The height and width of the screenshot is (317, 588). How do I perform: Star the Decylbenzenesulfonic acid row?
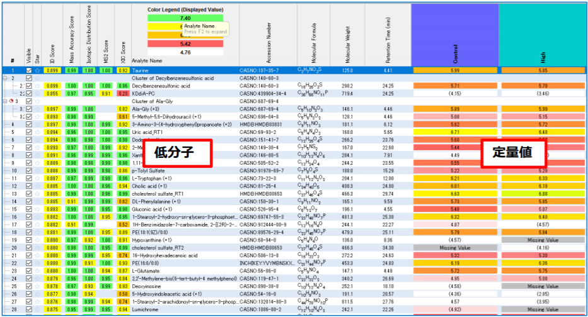pyautogui.click(x=37, y=86)
